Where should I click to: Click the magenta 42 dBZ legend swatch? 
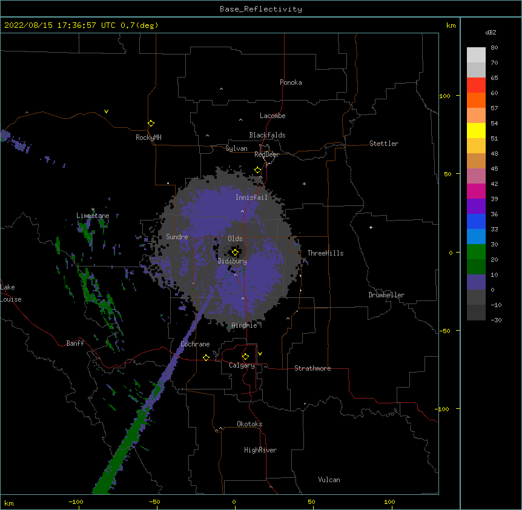[476, 191]
